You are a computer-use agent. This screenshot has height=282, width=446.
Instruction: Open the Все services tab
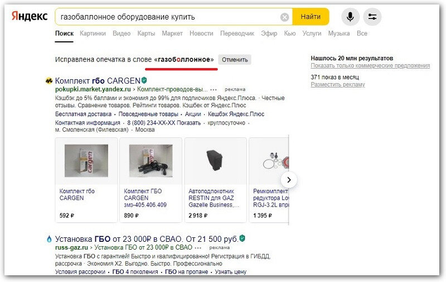[x=362, y=34]
